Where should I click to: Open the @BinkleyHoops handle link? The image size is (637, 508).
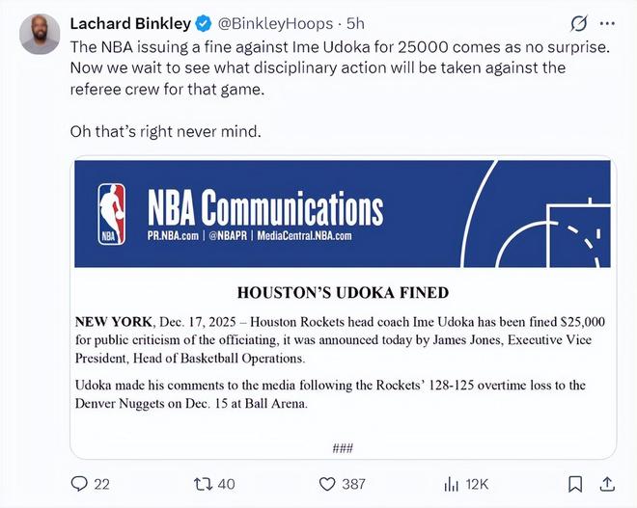click(277, 22)
